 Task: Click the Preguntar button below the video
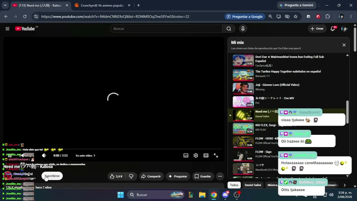pyautogui.click(x=178, y=176)
